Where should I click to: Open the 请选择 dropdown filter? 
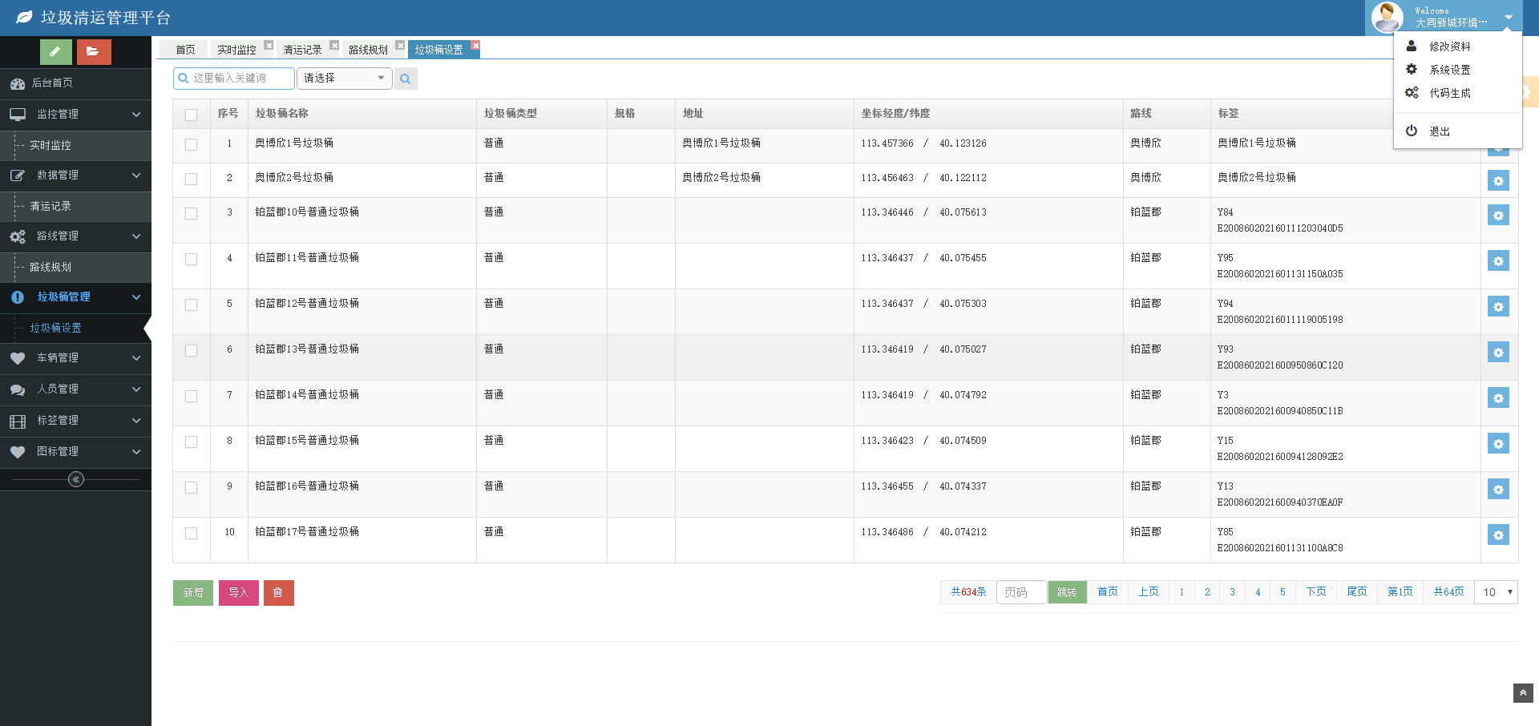tap(344, 79)
